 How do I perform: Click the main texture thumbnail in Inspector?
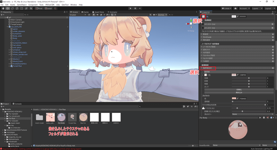tap(203, 16)
